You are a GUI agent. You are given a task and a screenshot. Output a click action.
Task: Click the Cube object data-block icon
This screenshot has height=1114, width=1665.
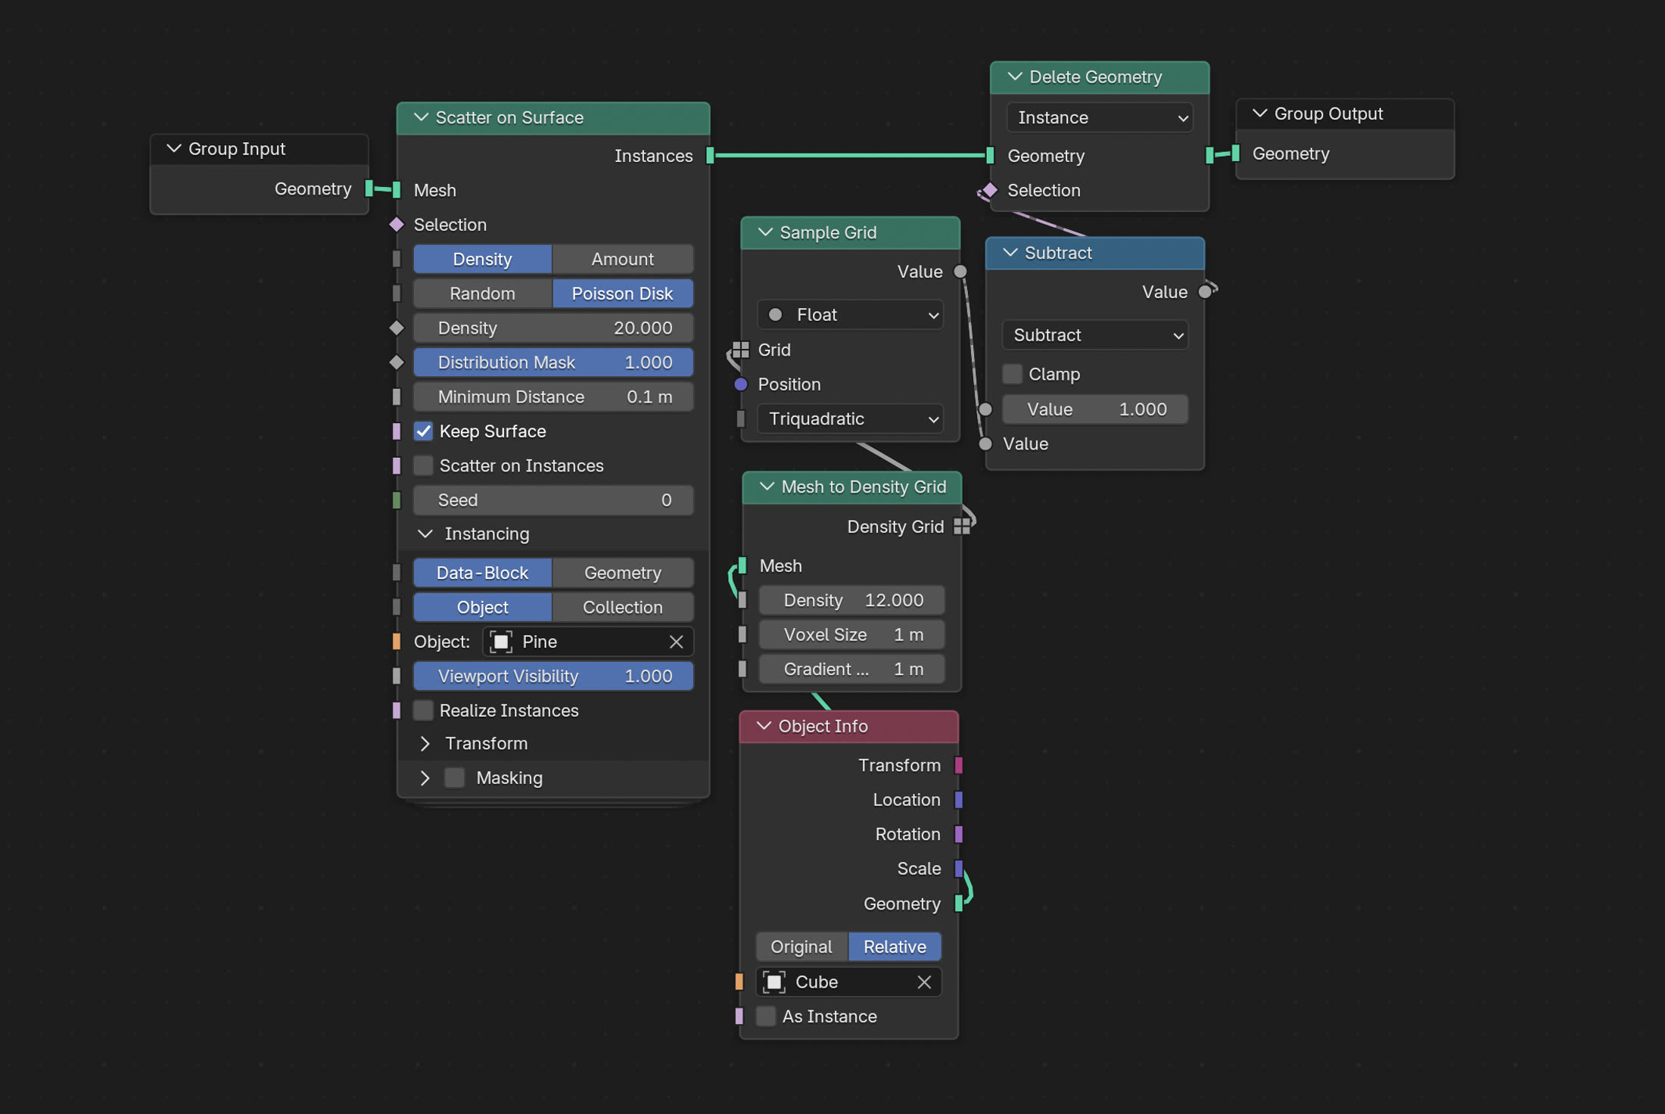pyautogui.click(x=773, y=982)
